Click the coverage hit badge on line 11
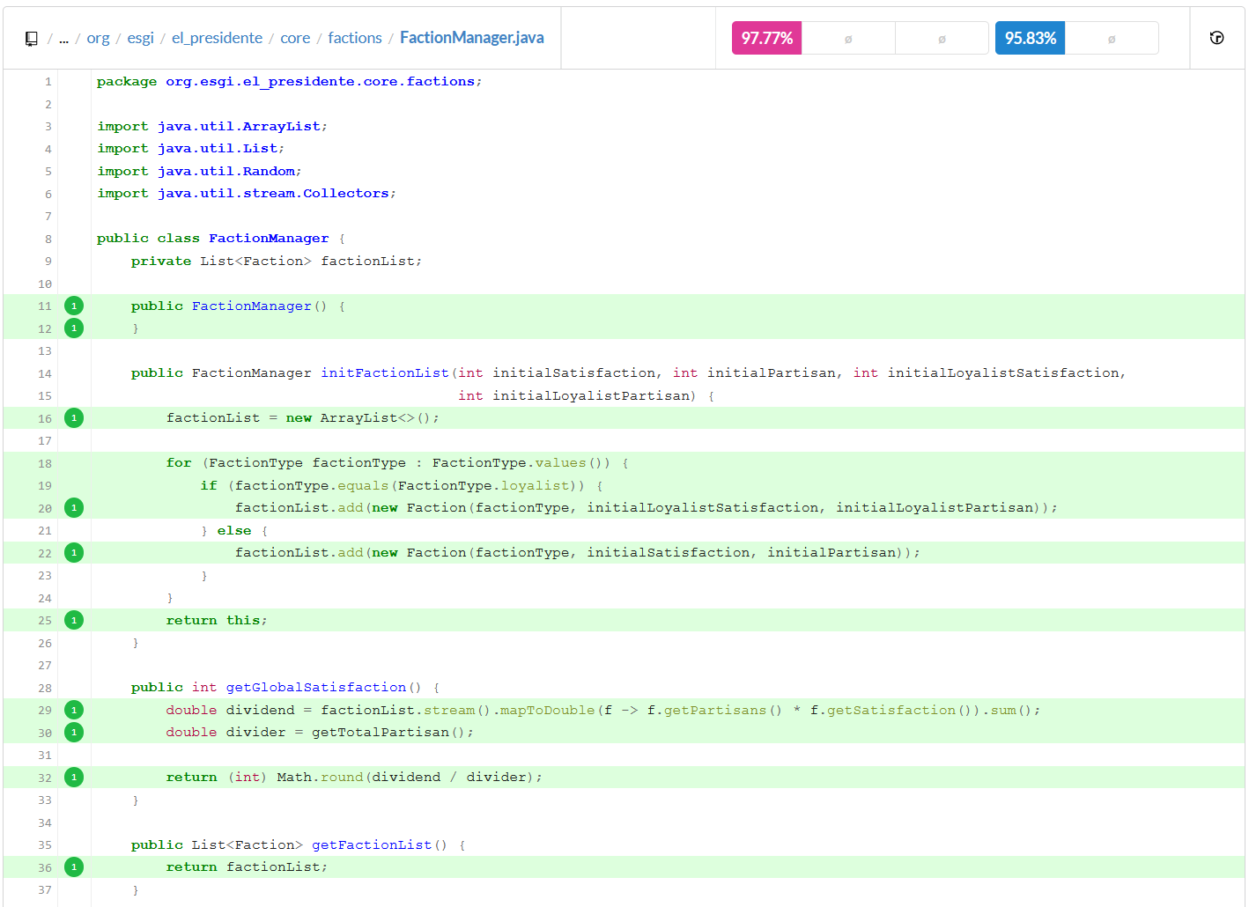 point(74,306)
